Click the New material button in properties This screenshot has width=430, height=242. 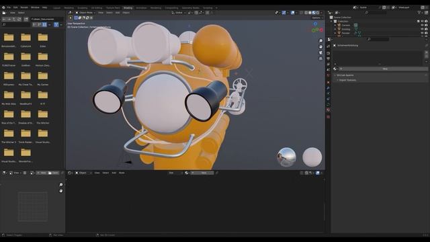coord(384,69)
